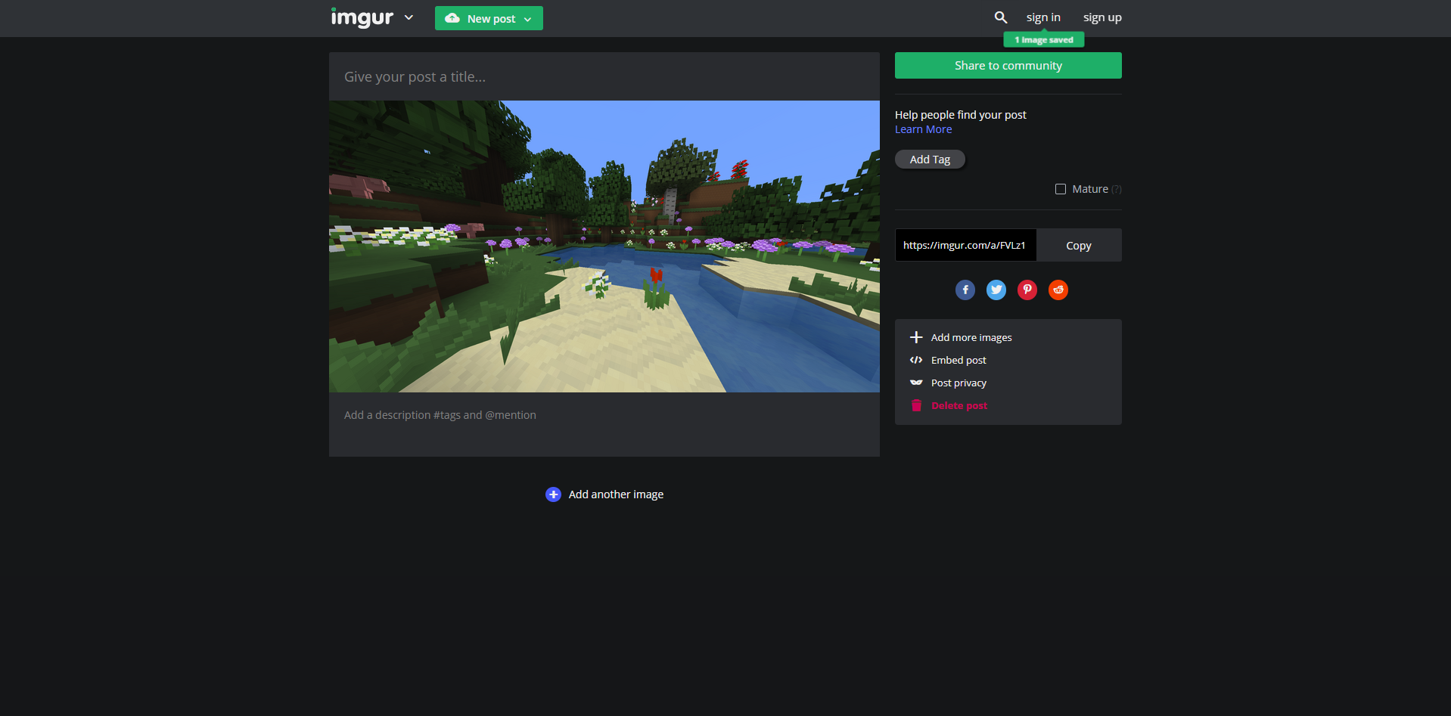The image size is (1451, 716).
Task: Click the New post cloud upload icon
Action: (x=452, y=18)
